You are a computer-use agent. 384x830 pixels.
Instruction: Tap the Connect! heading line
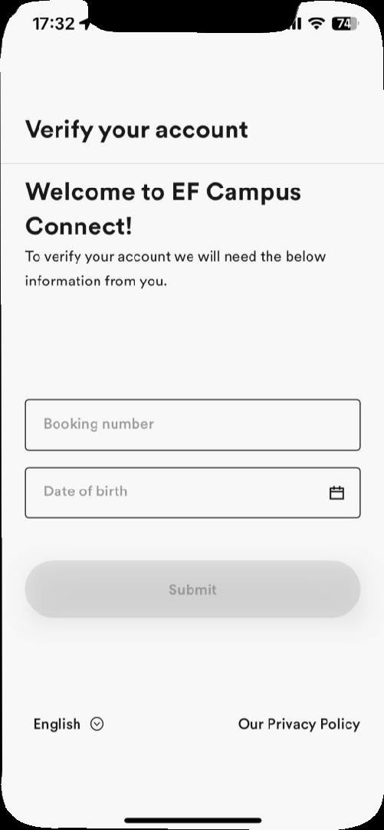tap(79, 226)
